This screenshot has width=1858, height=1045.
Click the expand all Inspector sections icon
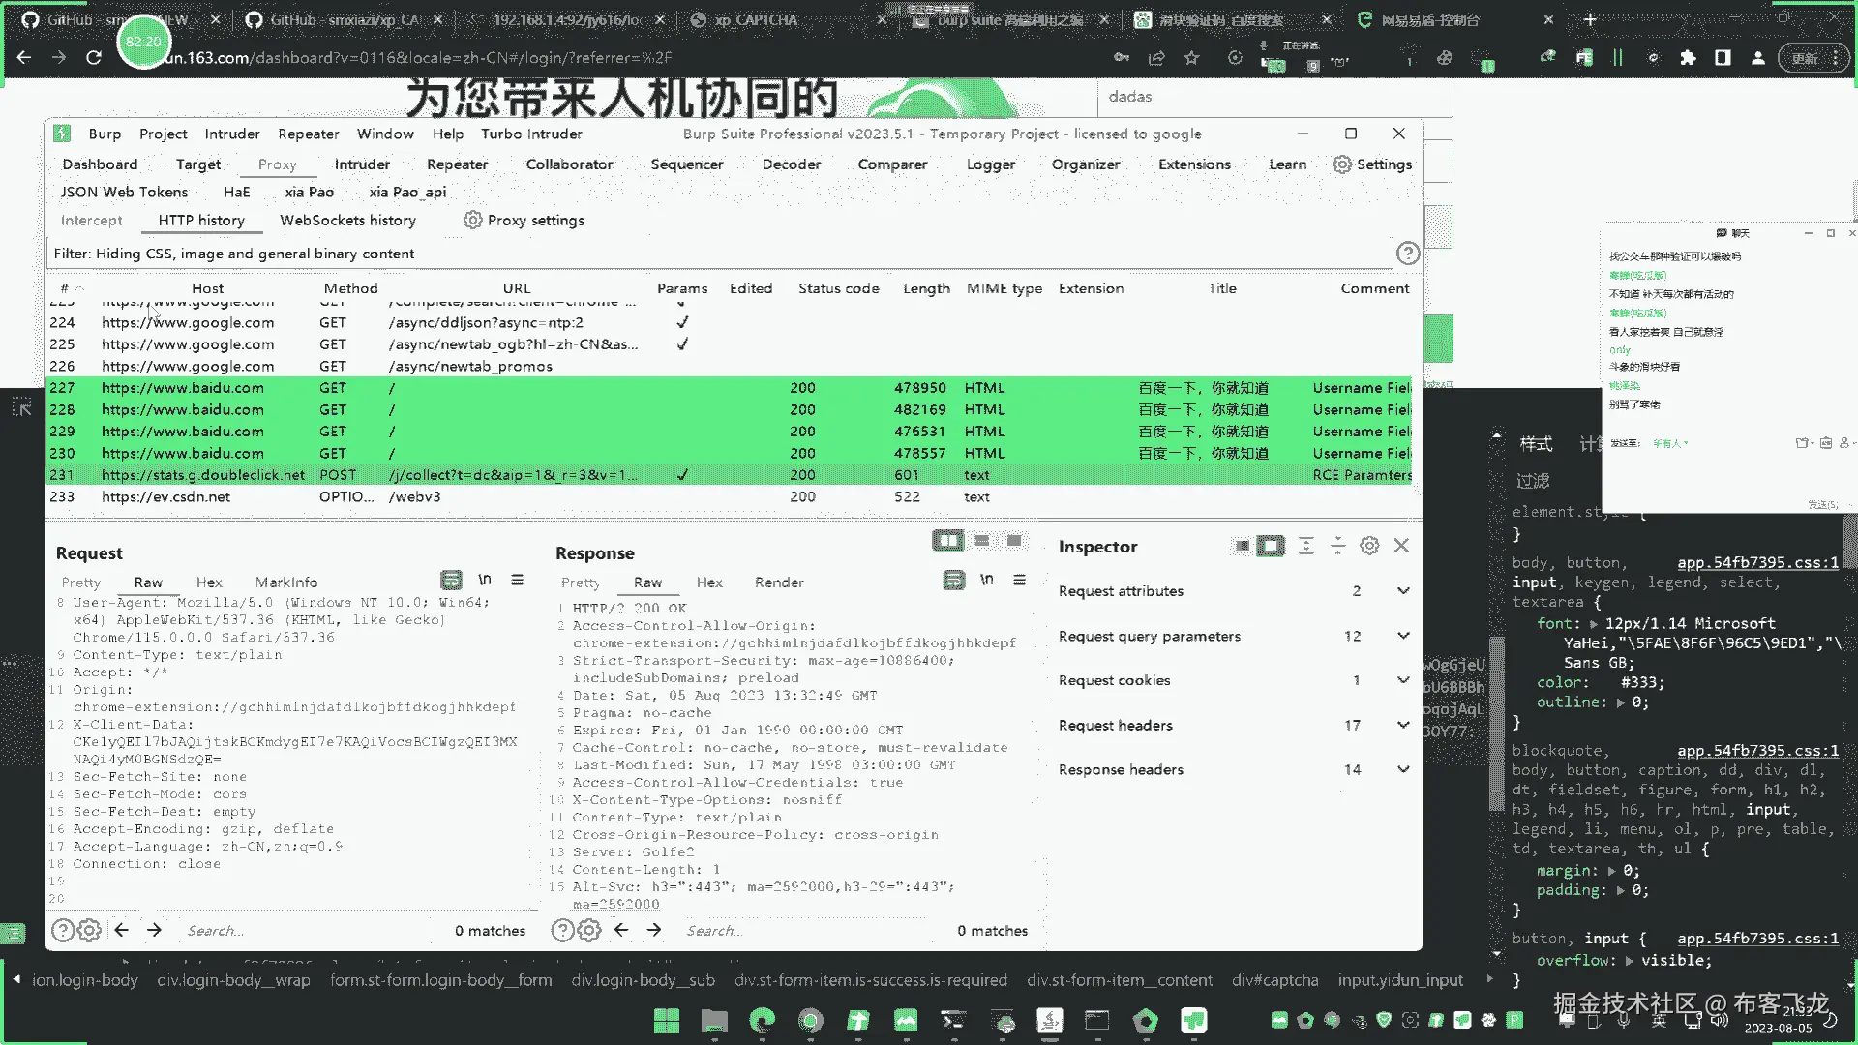click(x=1305, y=546)
